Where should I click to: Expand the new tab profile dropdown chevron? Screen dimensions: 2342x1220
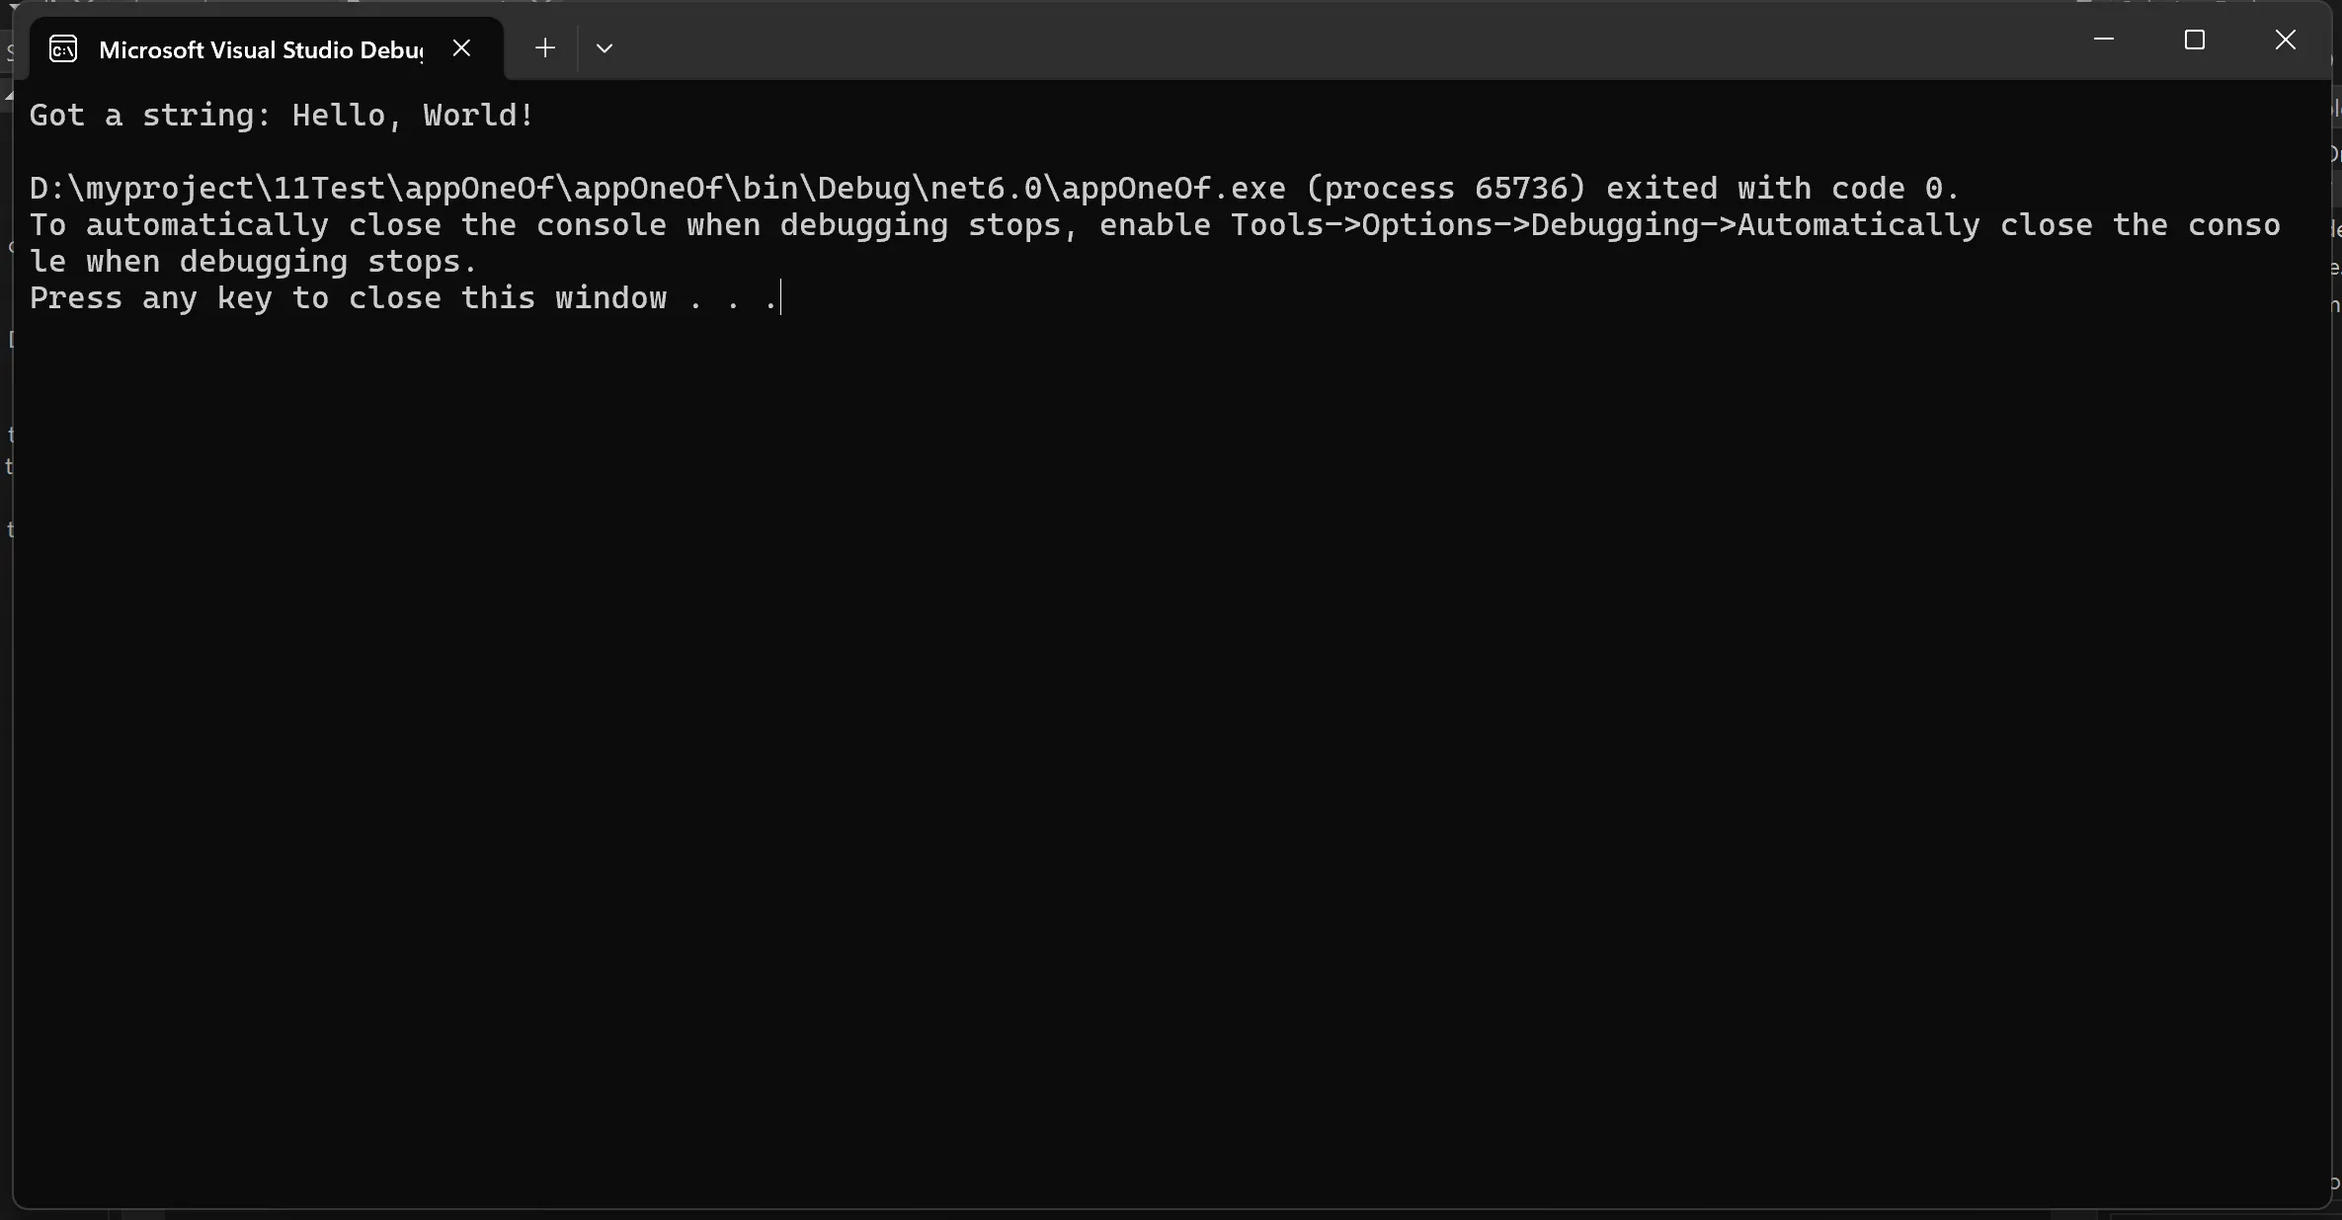coord(605,47)
